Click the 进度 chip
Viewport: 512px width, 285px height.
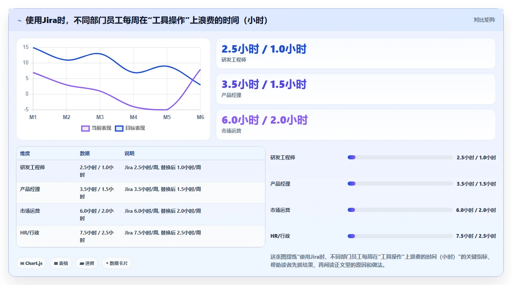[87, 263]
